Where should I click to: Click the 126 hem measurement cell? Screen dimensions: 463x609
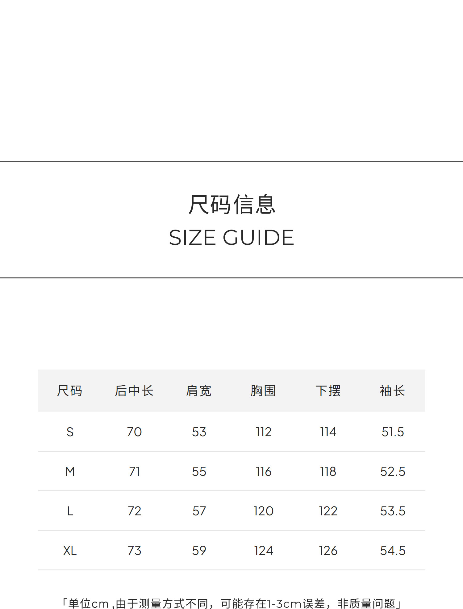click(x=328, y=551)
